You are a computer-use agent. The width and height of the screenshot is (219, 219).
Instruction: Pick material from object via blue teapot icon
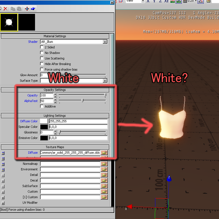33,9
